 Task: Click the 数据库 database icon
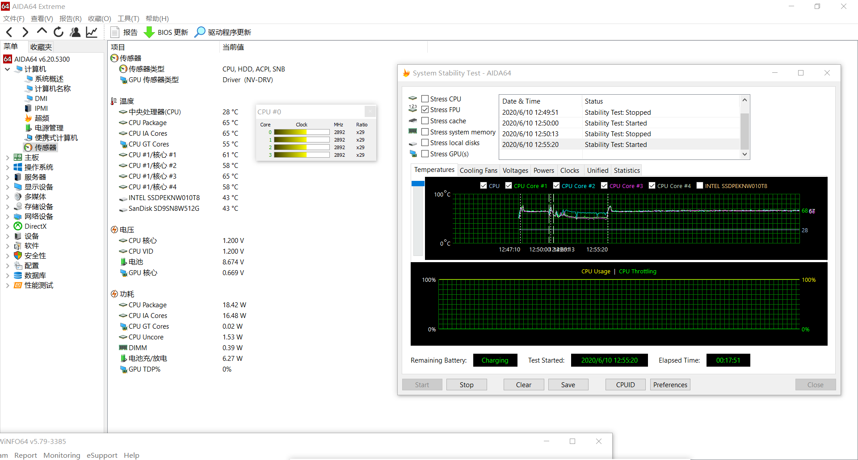coord(18,276)
